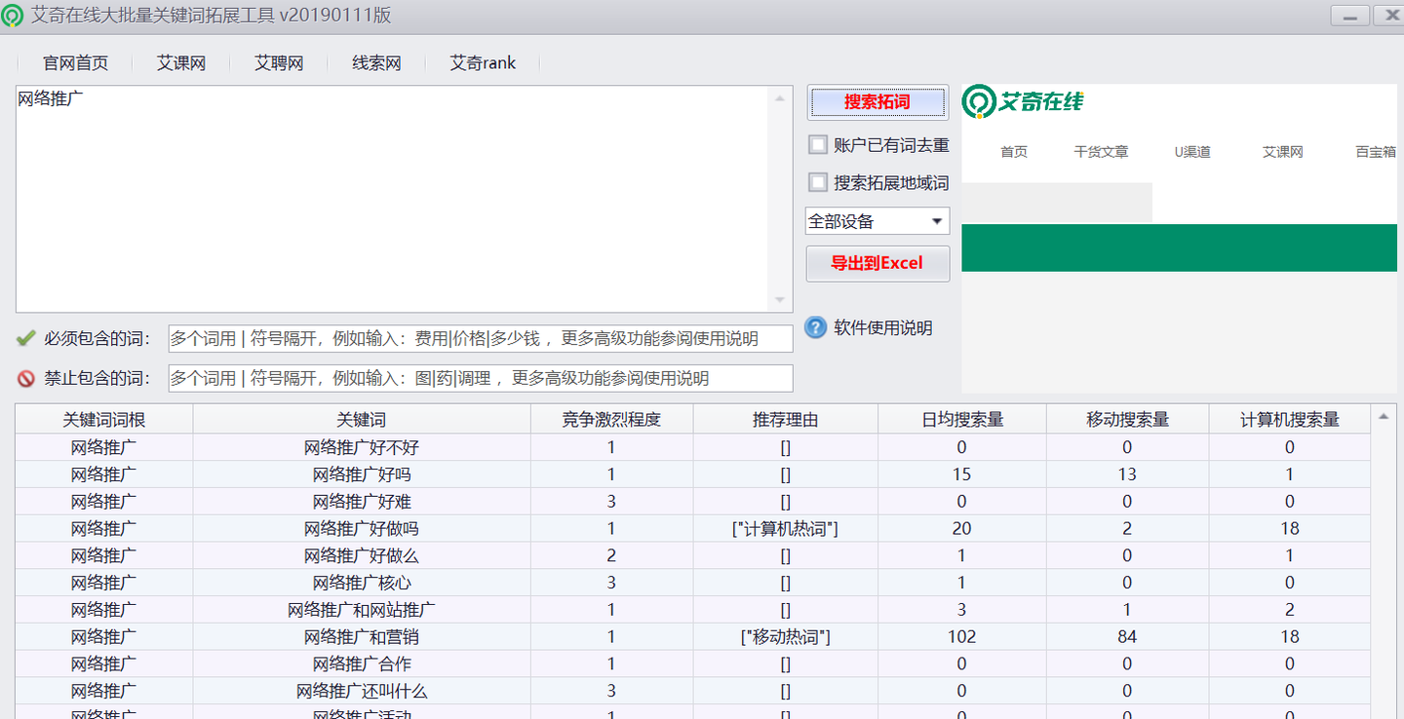Select the keyword 网络推广好做么
Screen dimensions: 1404x719
[362, 555]
